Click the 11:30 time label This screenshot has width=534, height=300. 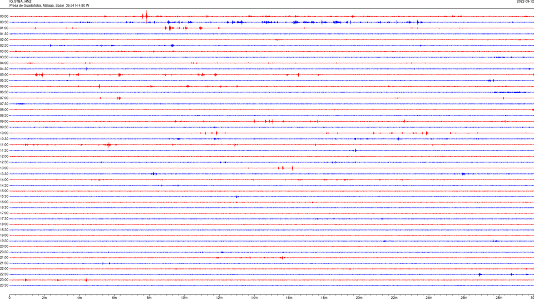click(4, 151)
